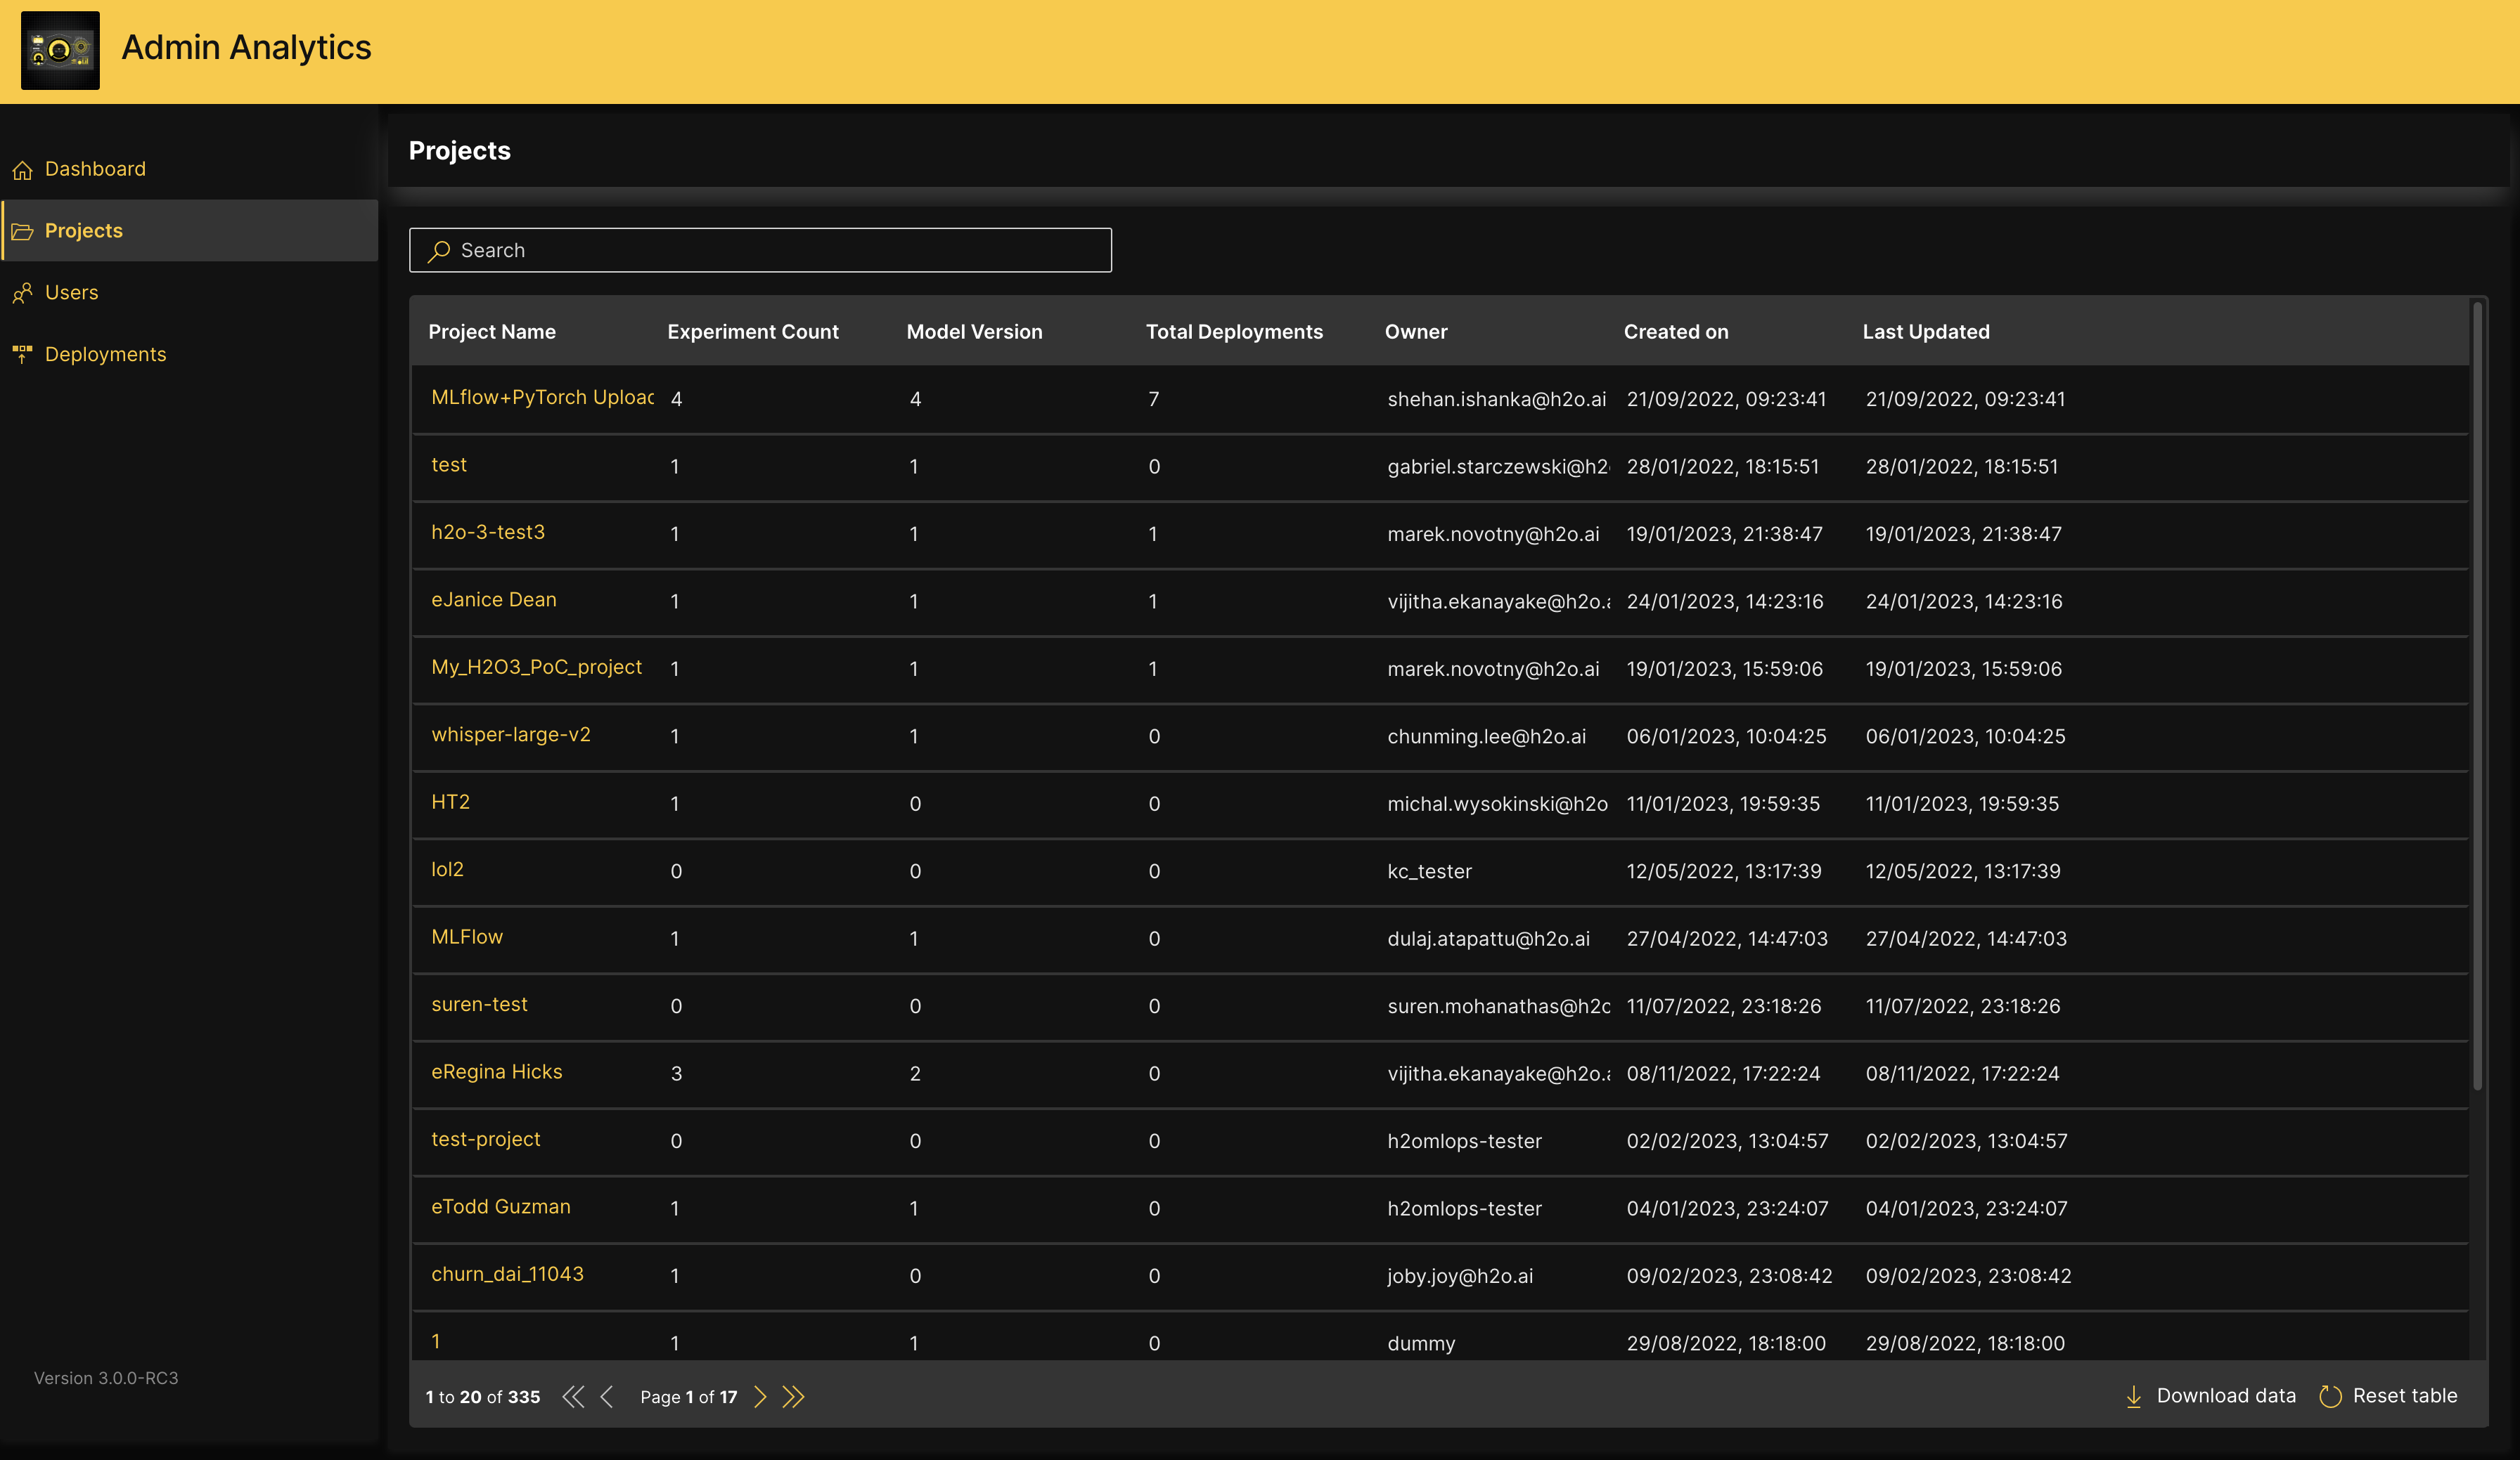
Task: Select the Projects folder icon in sidebar
Action: click(x=22, y=231)
